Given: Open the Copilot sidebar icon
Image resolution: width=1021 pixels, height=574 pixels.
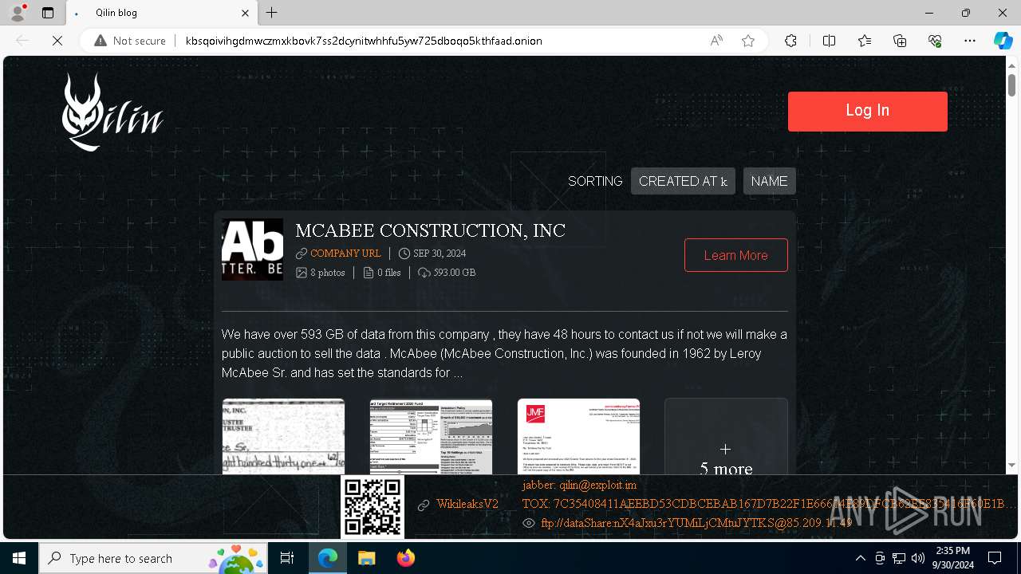Looking at the screenshot, I should click(x=1003, y=41).
